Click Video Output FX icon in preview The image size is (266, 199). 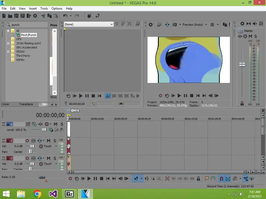[x=167, y=25]
